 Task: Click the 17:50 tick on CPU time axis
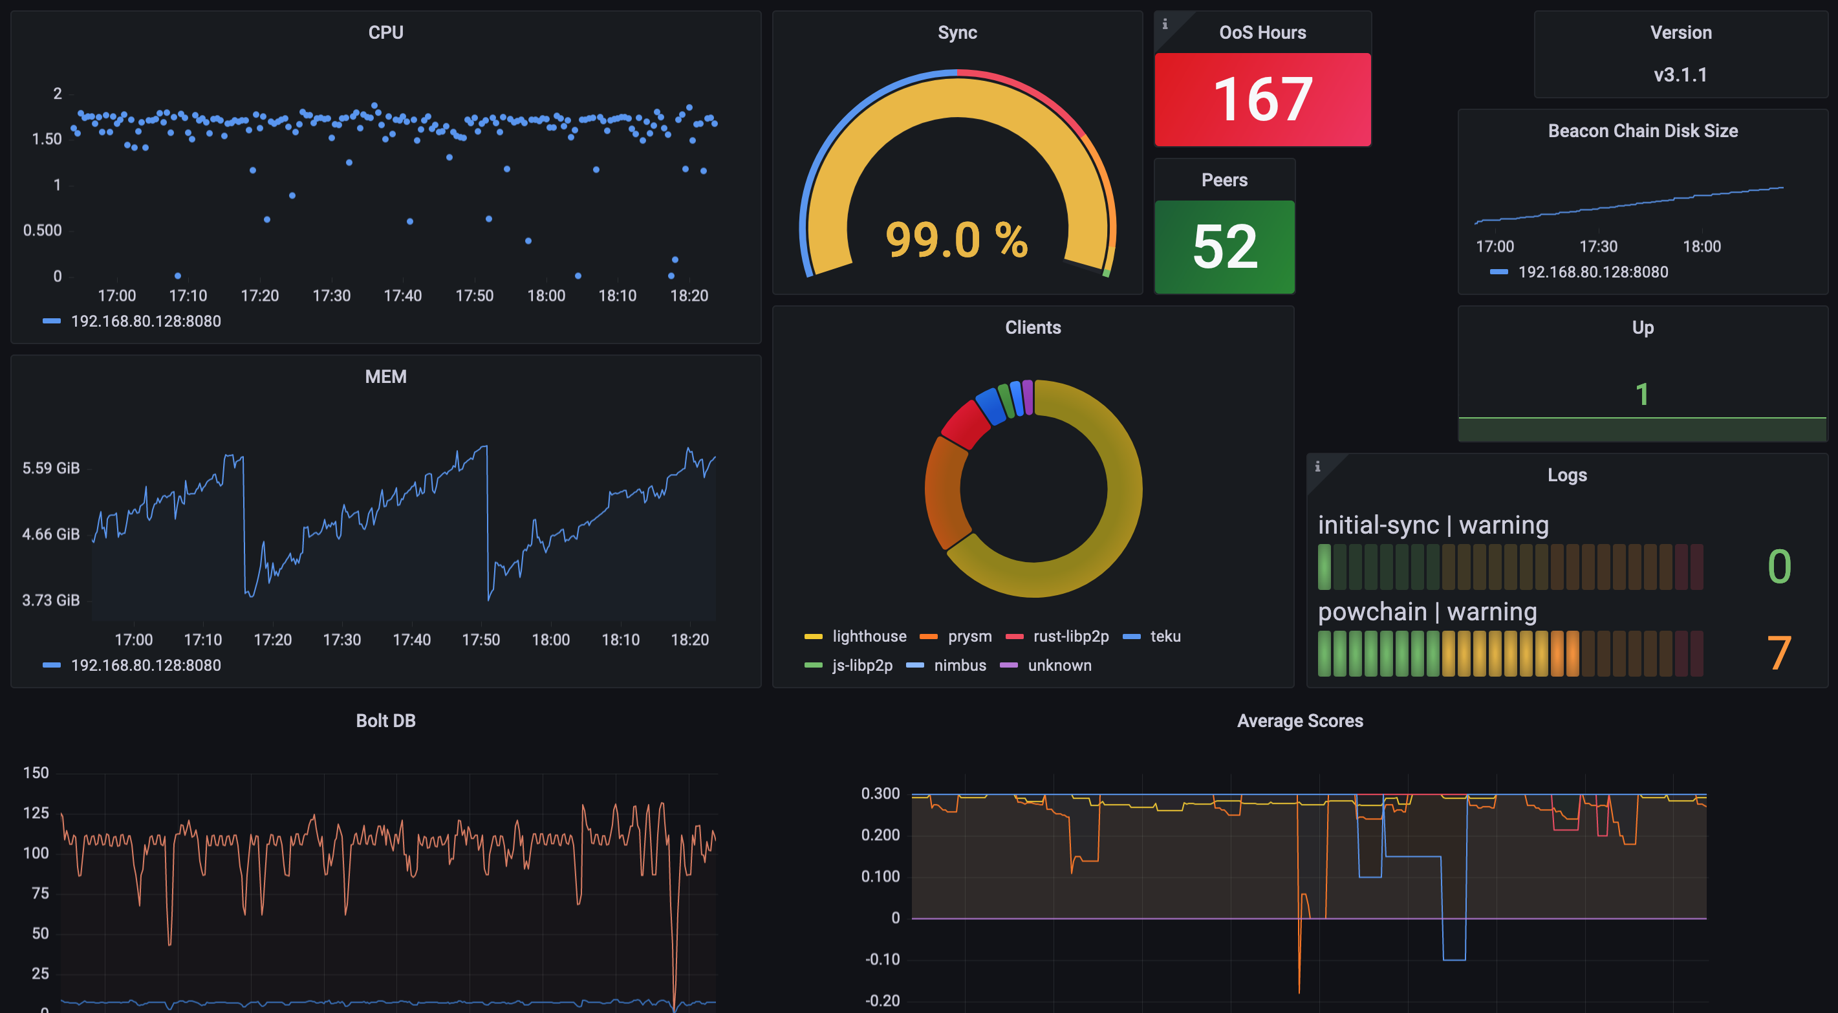point(475,296)
